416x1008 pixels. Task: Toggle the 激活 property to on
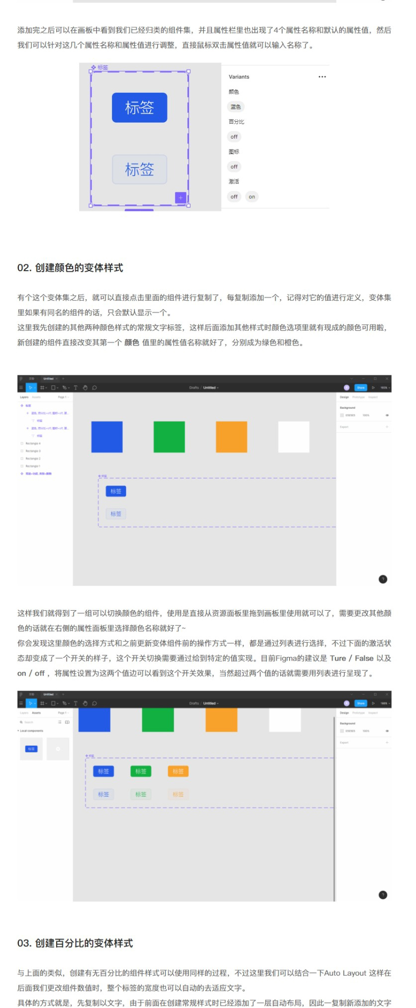pos(252,196)
